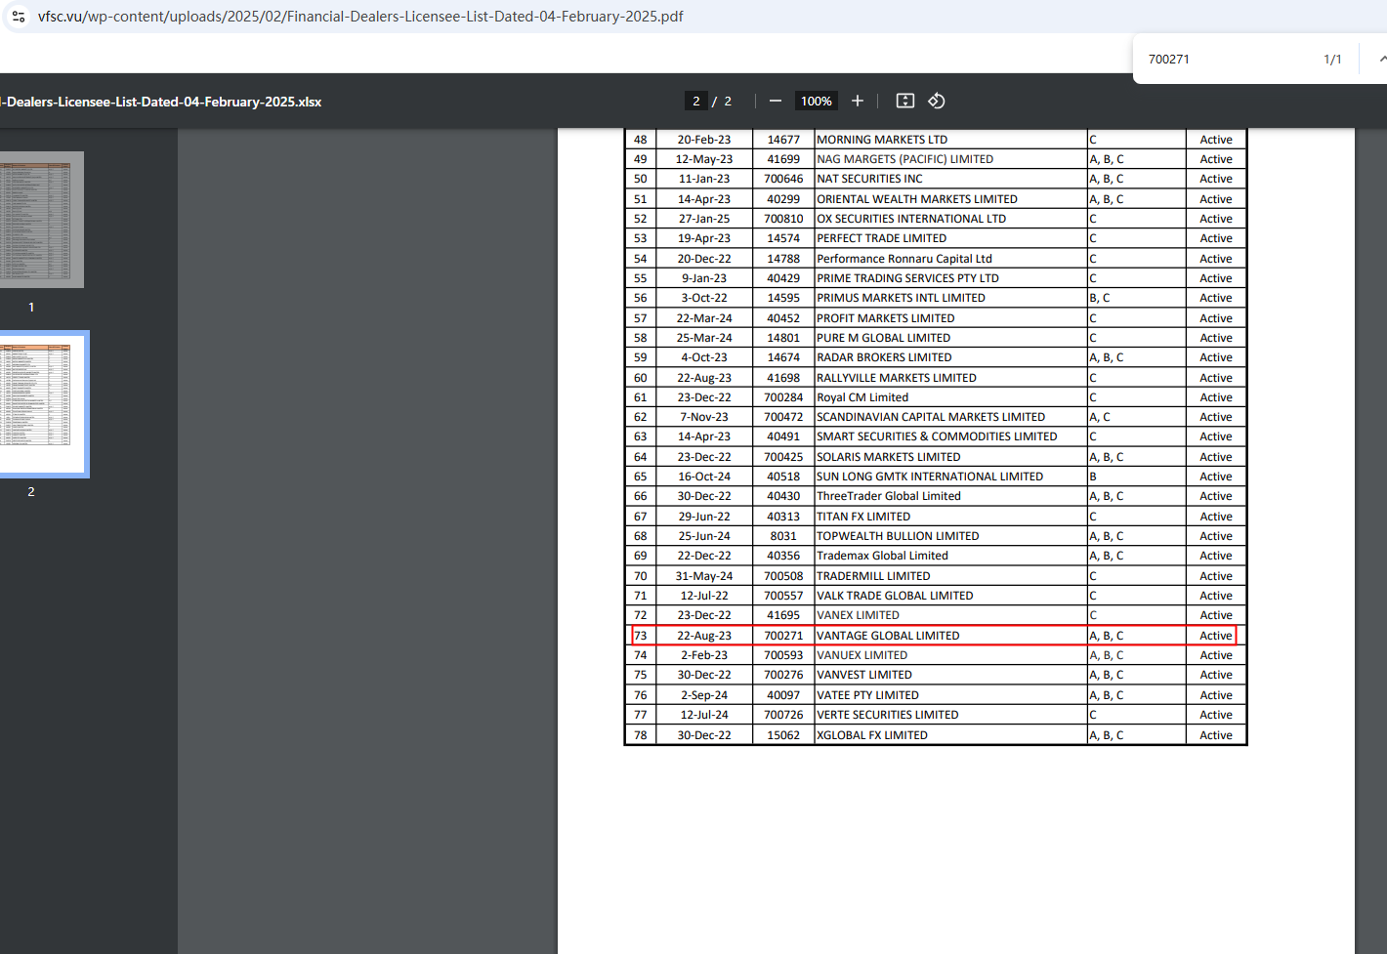Rotate the PDF counterclockwise
Screen dimensions: 1387x954
point(937,101)
